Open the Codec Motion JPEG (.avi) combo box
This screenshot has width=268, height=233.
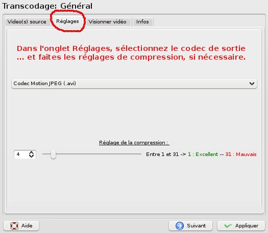click(134, 84)
